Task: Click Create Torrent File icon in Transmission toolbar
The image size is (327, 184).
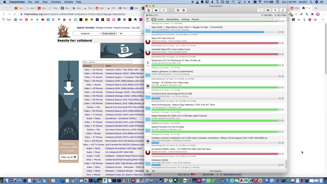Action: point(149,10)
